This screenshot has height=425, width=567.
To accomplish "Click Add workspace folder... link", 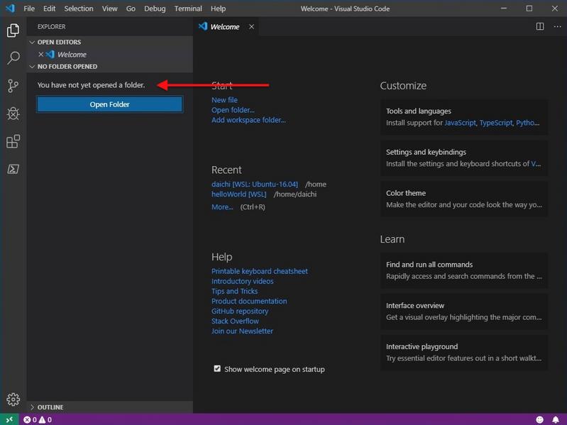I will click(248, 120).
